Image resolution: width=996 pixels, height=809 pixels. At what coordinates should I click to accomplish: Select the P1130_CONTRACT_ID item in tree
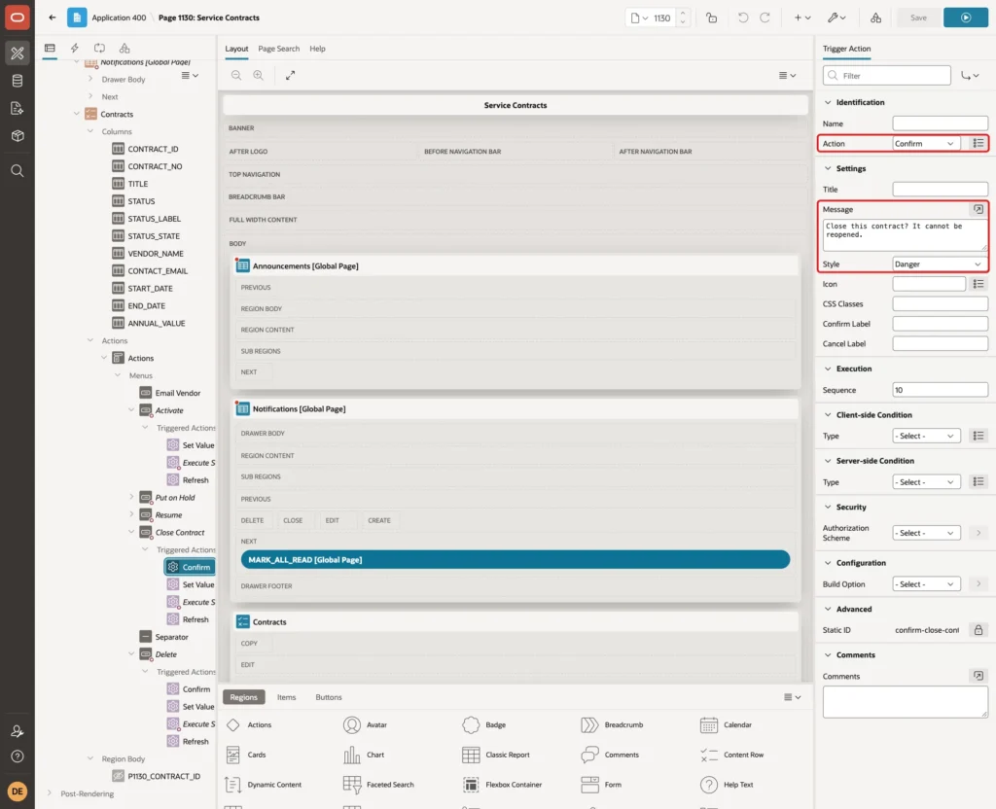(x=163, y=776)
